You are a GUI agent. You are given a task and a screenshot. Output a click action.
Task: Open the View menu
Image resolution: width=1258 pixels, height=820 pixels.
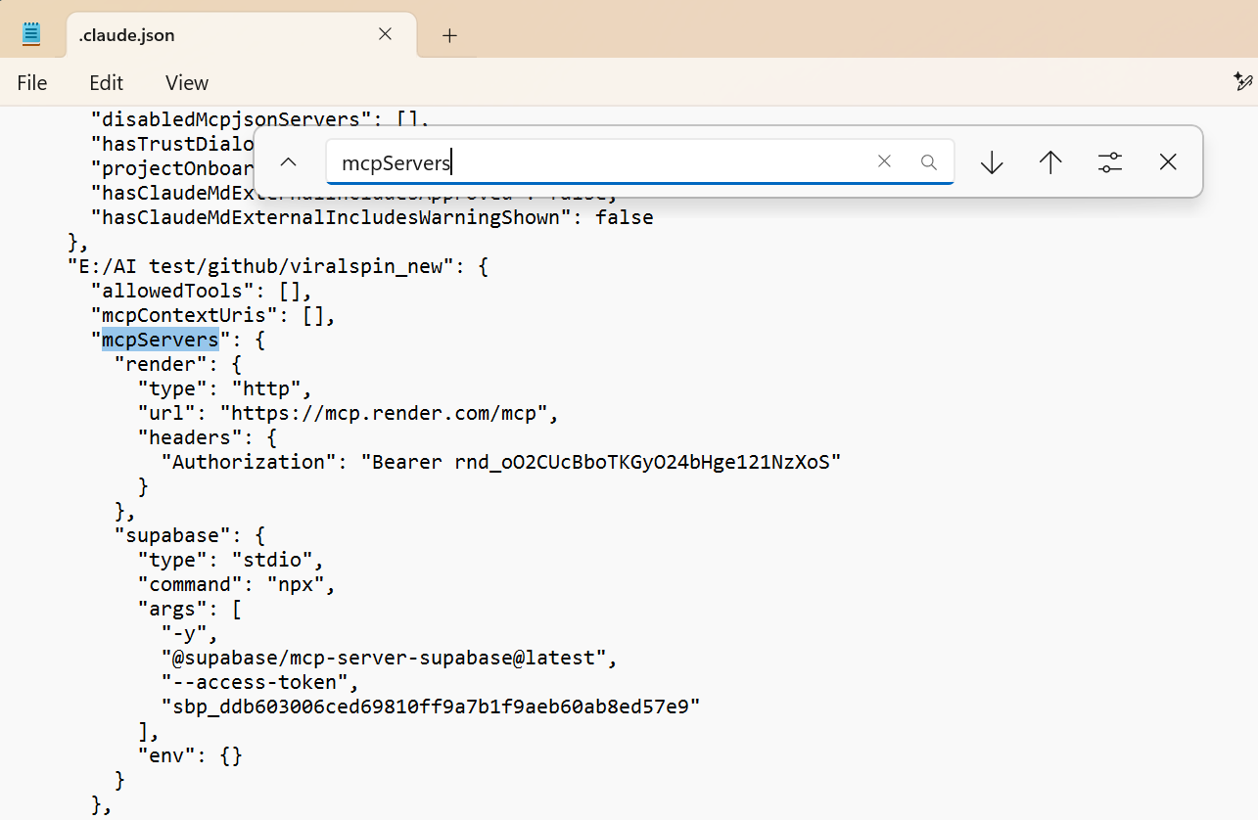point(187,83)
